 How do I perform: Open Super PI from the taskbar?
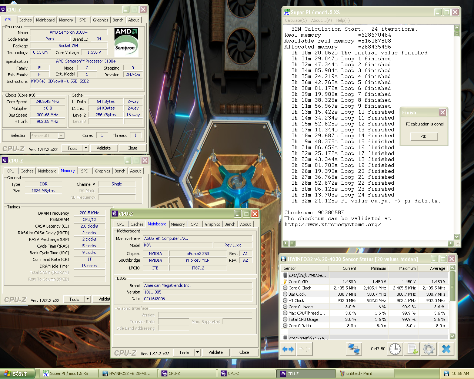point(69,373)
